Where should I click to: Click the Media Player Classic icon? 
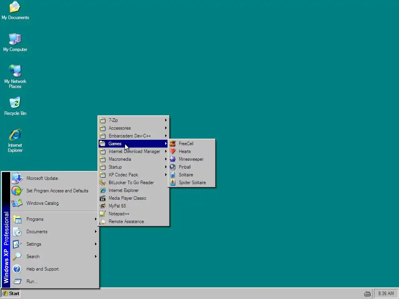(102, 198)
